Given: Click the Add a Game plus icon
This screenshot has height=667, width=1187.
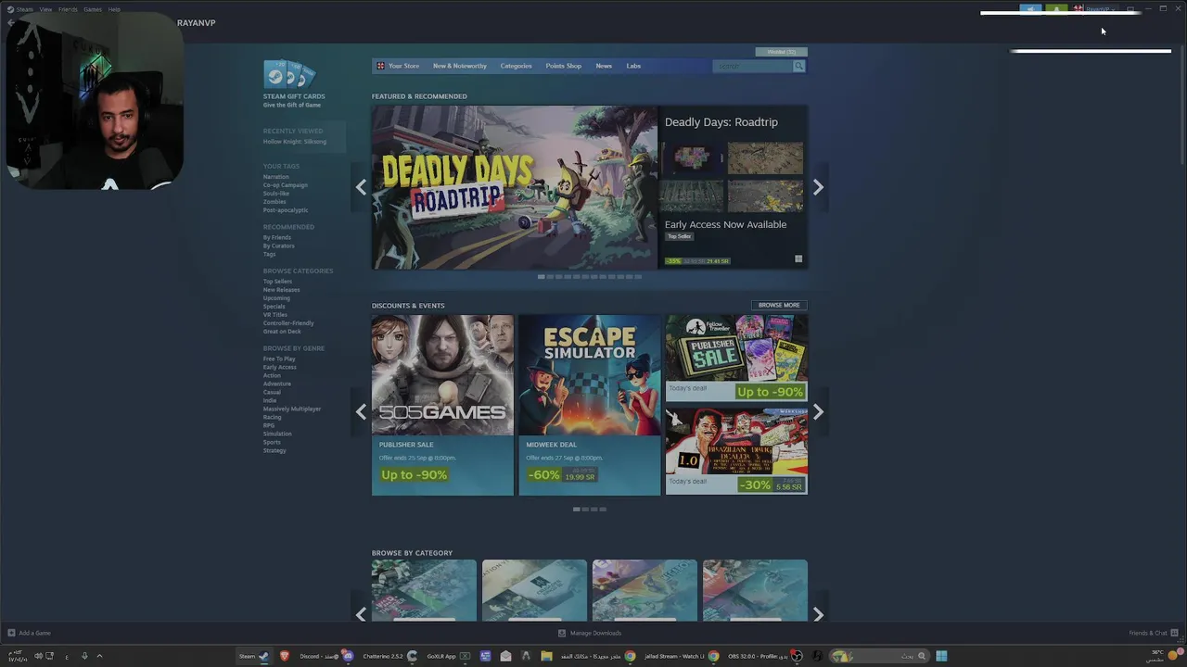Looking at the screenshot, I should coord(11,633).
